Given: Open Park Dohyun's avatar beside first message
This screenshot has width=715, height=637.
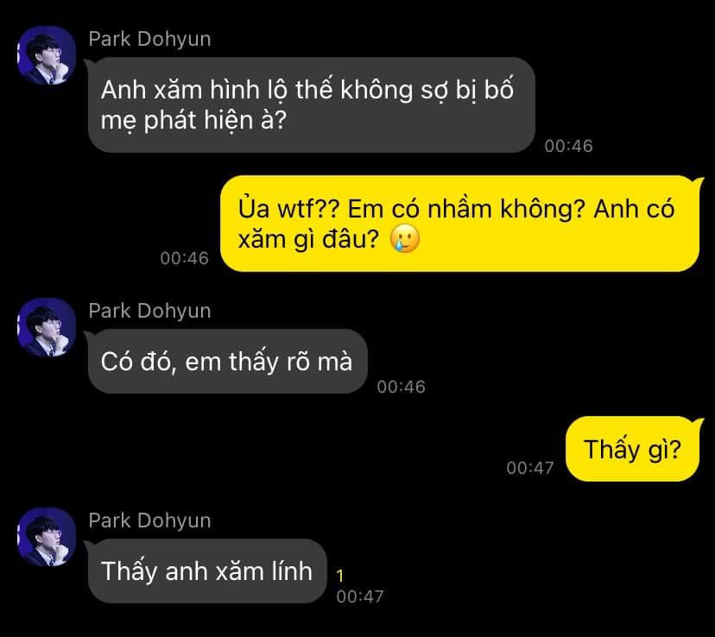Looking at the screenshot, I should click(x=47, y=55).
